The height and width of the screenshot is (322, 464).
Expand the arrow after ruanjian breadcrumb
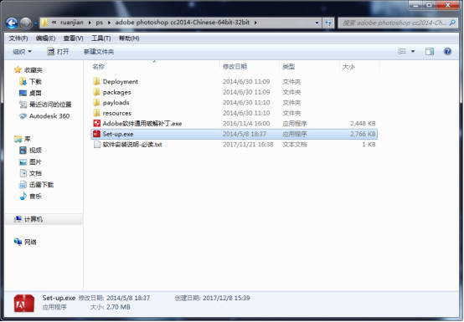pos(90,23)
